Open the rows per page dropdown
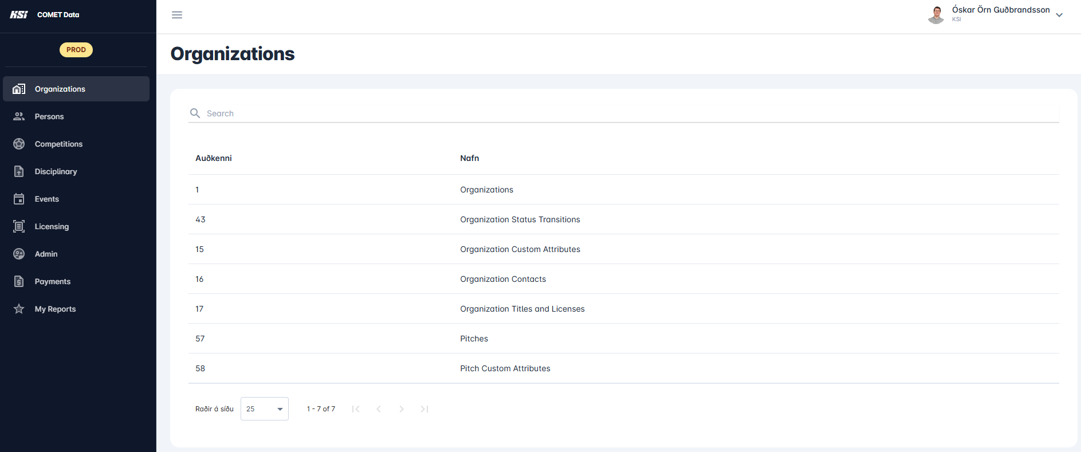The height and width of the screenshot is (452, 1081). coord(264,409)
